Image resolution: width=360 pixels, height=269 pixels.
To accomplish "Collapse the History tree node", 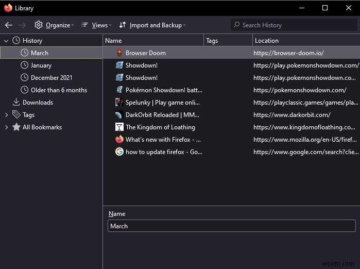I will 6,40.
